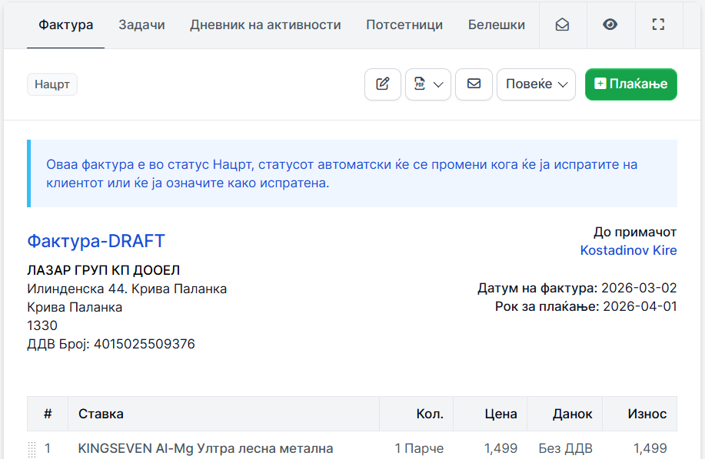Screen dimensions: 705x459
Task: Go to the Белешки tab
Action: [x=496, y=25]
